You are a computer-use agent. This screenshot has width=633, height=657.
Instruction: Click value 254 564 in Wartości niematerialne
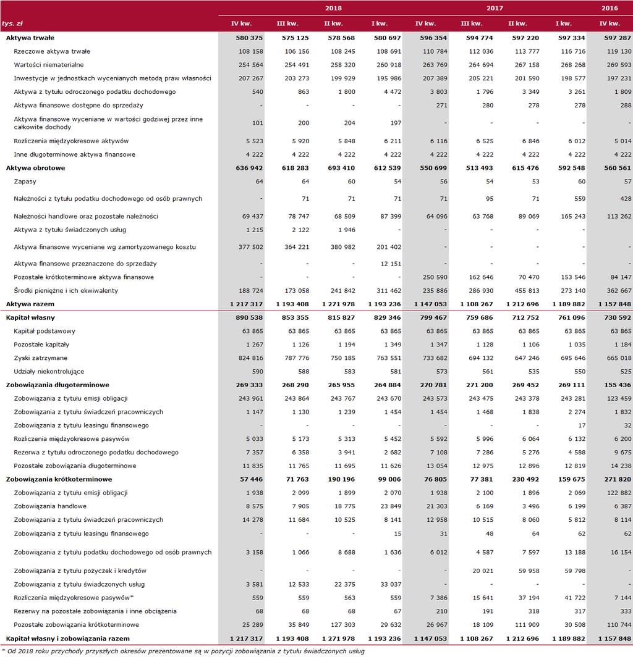pos(251,64)
